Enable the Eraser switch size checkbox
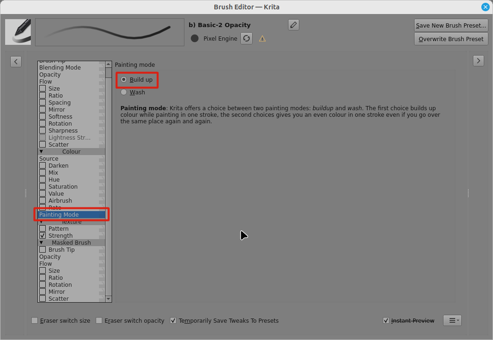 click(x=35, y=320)
